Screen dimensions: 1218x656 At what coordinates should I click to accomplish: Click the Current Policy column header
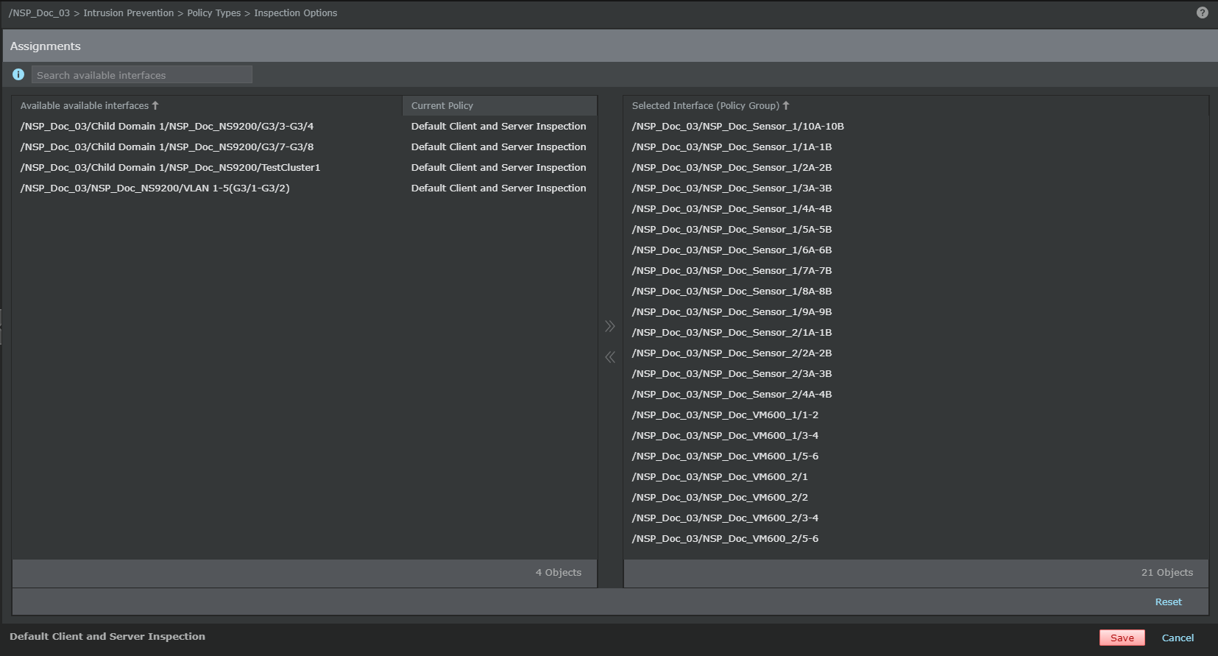tap(499, 105)
